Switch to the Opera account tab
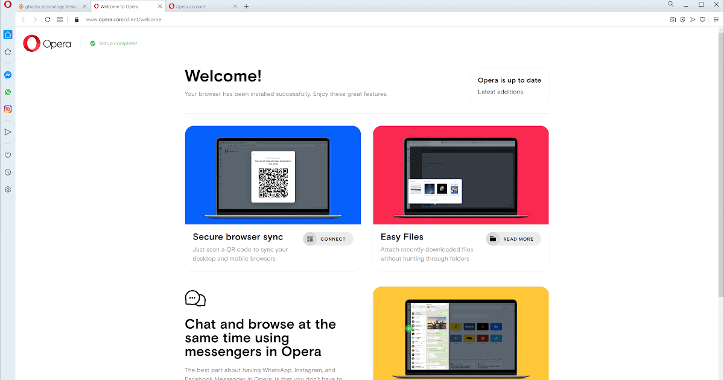Screen dimensions: 724x380 202,6
